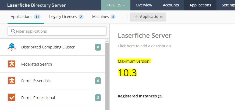Select the Applications item in top navigation
Image resolution: width=235 pixels, height=110 pixels.
pos(200,5)
